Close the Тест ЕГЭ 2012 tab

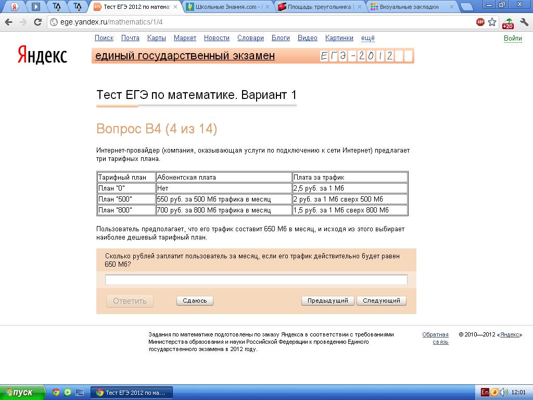(x=175, y=7)
